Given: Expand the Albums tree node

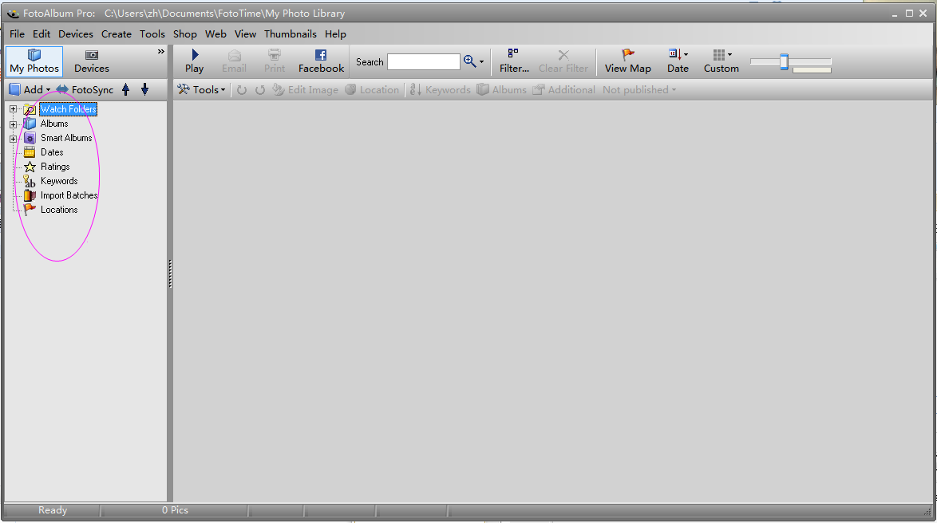Looking at the screenshot, I should point(13,124).
